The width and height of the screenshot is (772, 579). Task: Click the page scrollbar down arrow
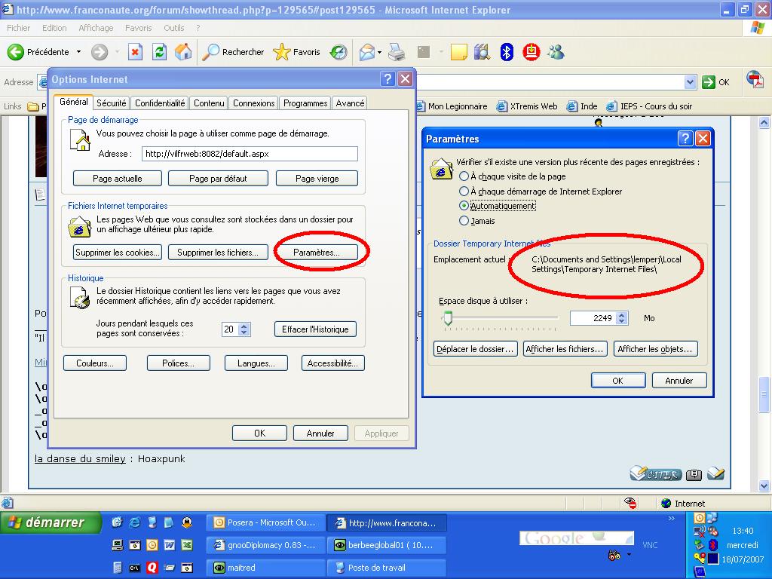click(x=764, y=485)
